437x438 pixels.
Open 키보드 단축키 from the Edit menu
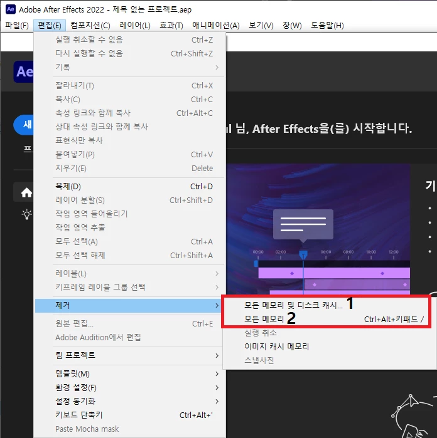pyautogui.click(x=129, y=415)
